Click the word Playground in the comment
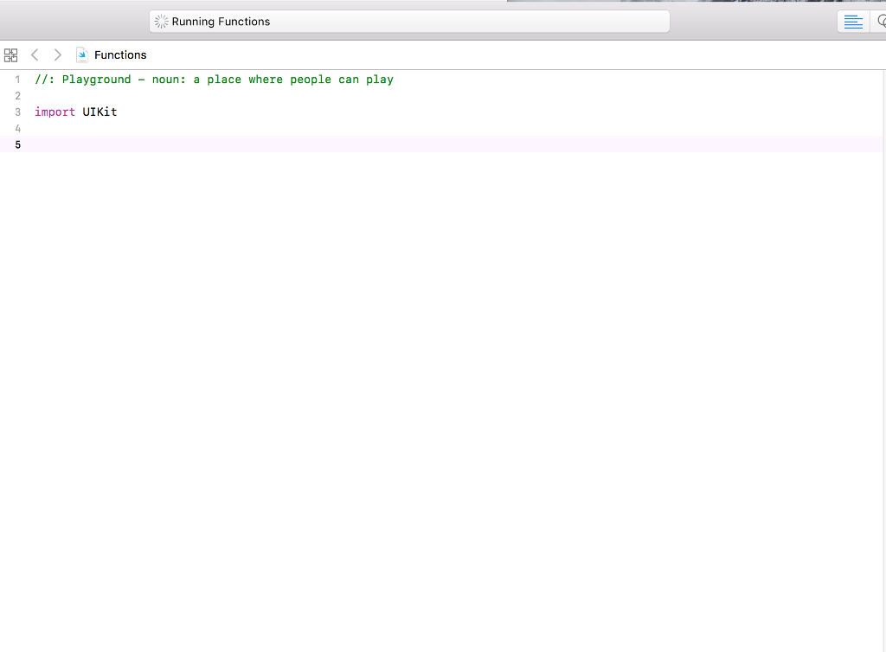This screenshot has width=886, height=652. [x=97, y=79]
